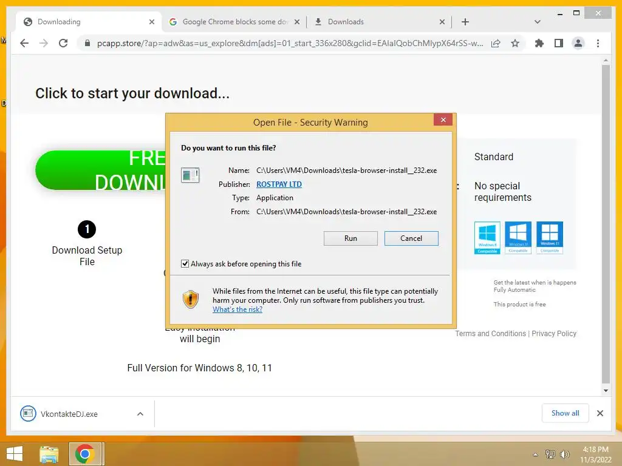This screenshot has width=622, height=466.
Task: Go back using browser back arrow
Action: click(24, 43)
